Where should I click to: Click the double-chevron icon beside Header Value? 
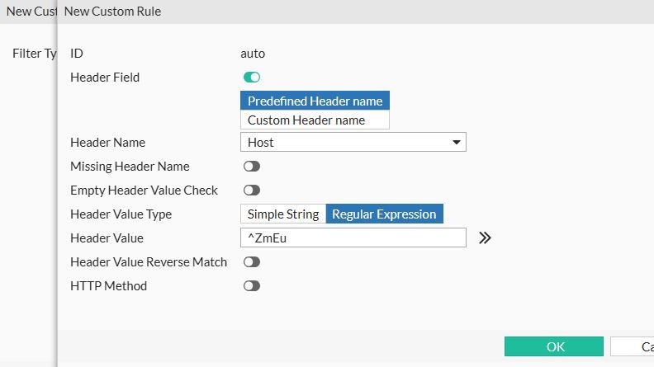click(x=485, y=238)
